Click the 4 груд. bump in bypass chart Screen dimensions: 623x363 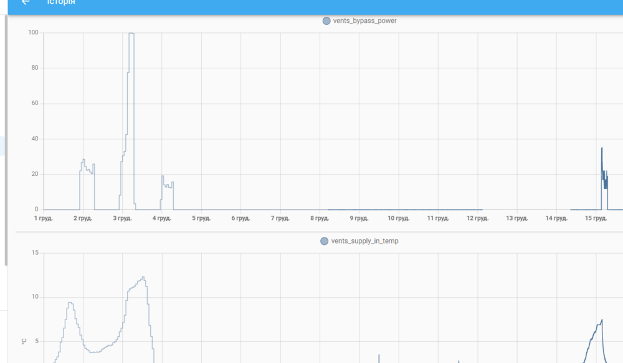(x=167, y=193)
